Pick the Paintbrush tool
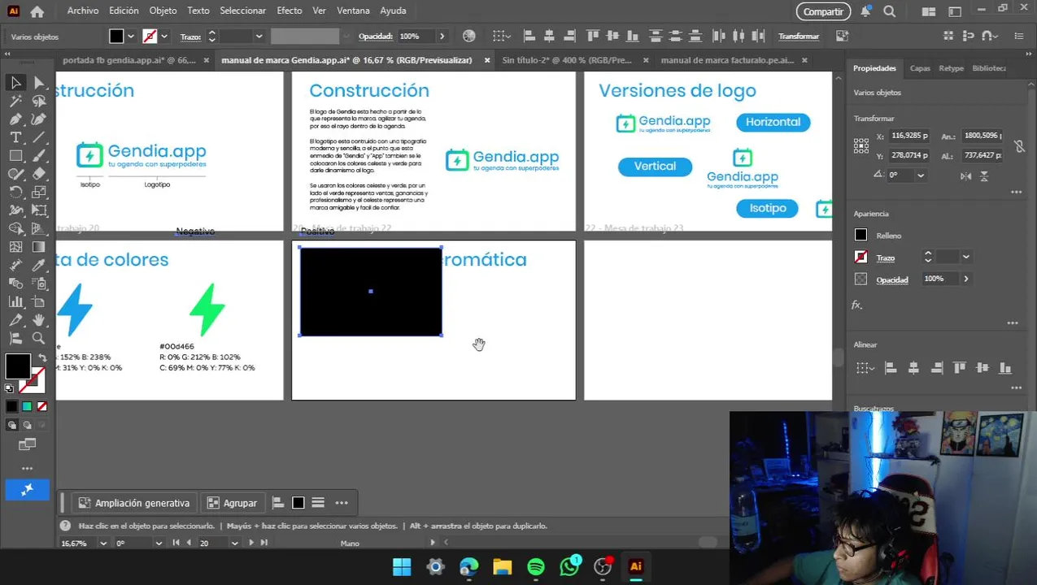This screenshot has height=585, width=1037. (39, 155)
